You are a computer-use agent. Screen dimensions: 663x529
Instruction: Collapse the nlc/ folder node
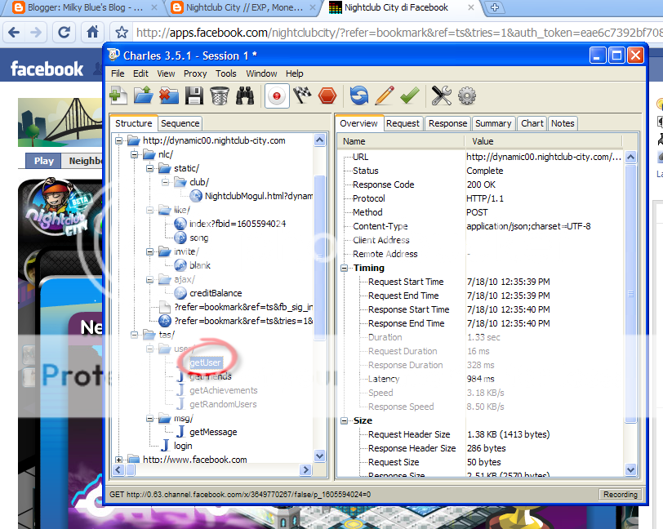(136, 154)
